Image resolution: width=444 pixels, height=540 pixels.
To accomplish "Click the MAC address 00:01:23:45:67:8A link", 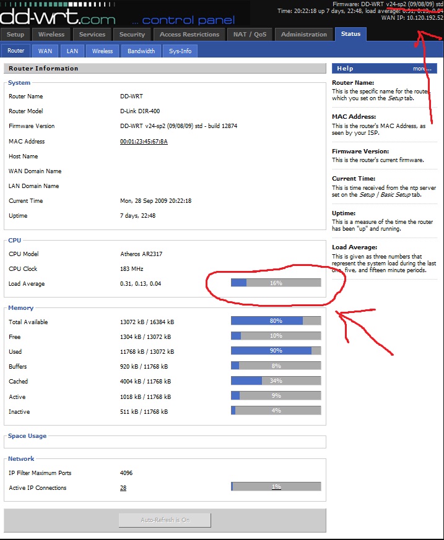I will tap(144, 141).
